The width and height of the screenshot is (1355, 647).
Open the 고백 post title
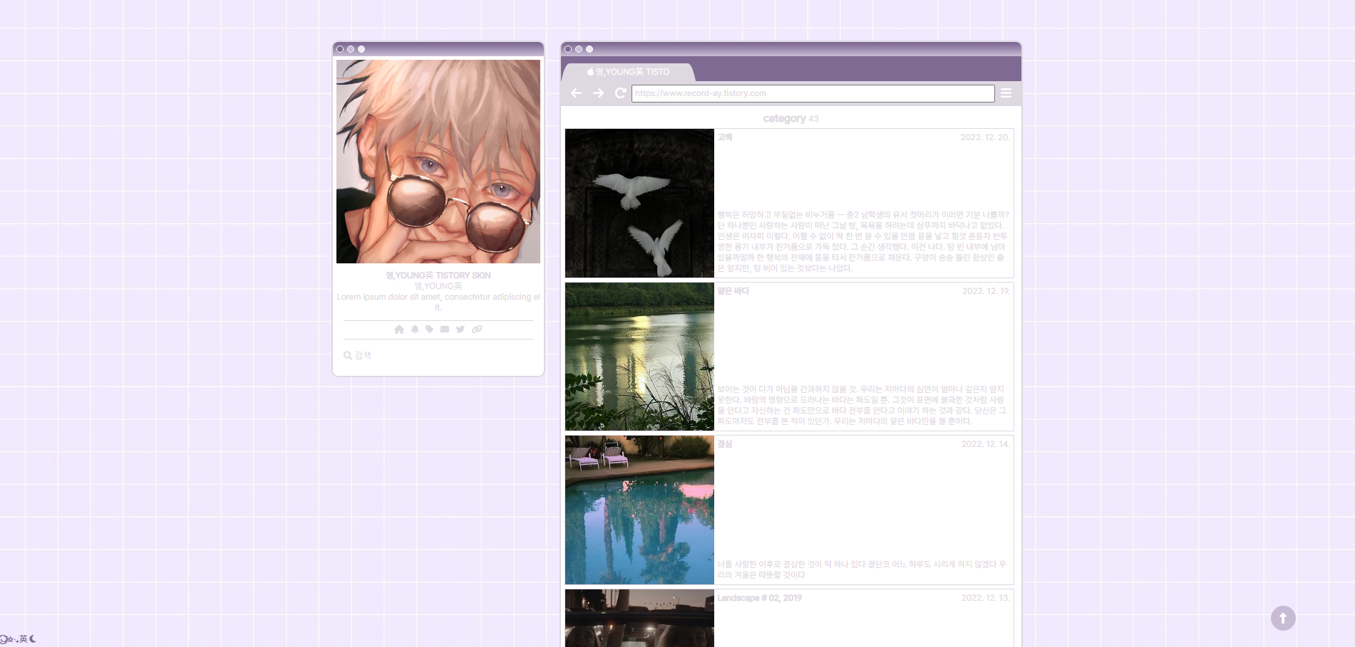tap(725, 137)
